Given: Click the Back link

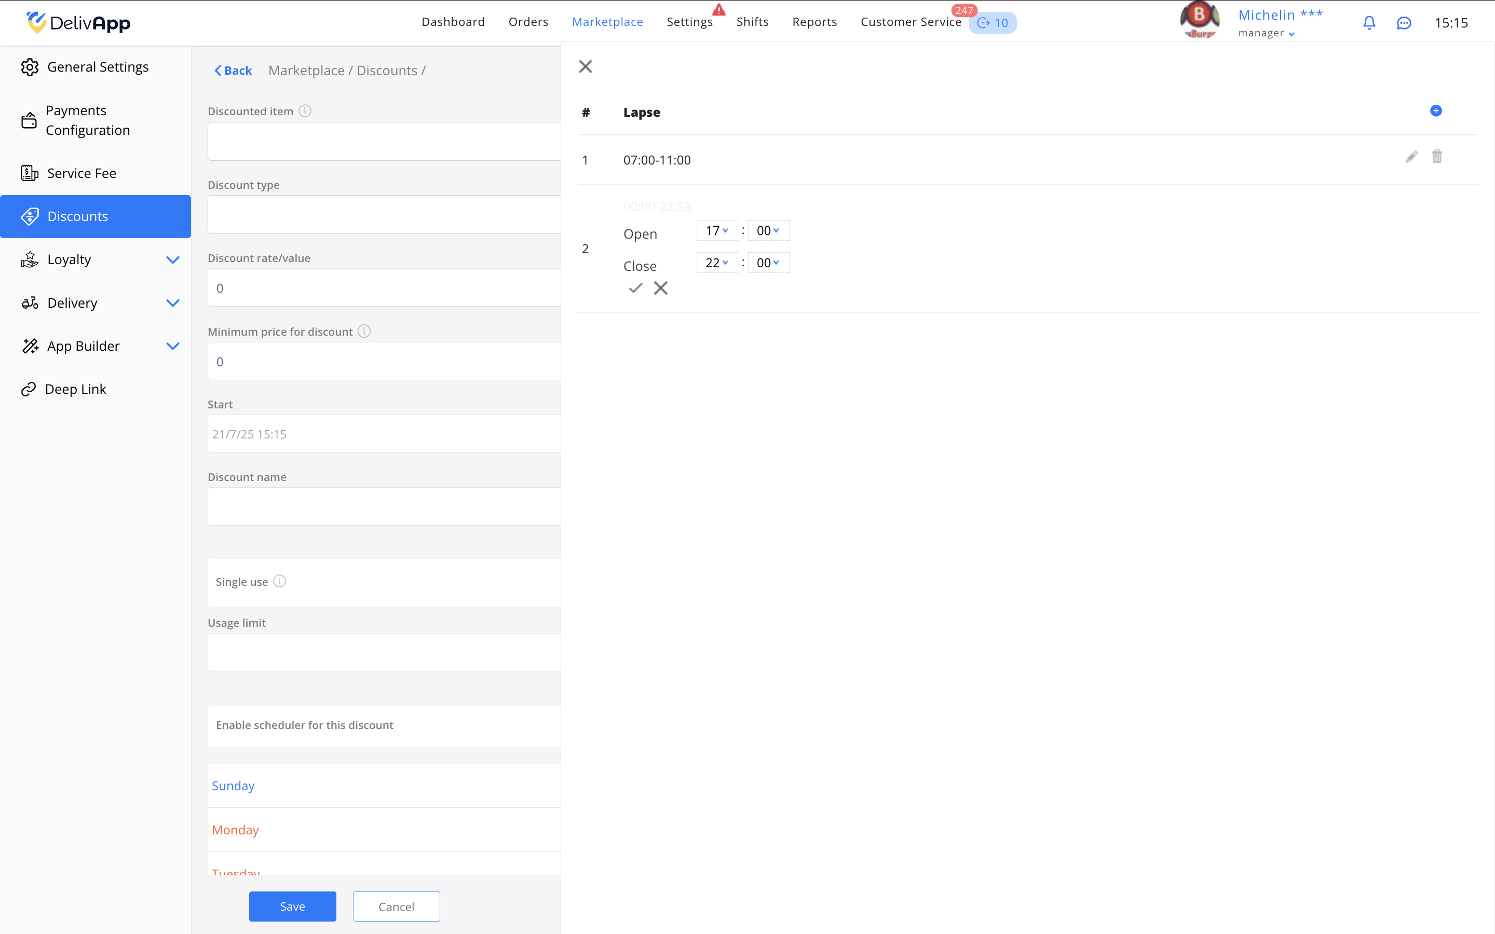Looking at the screenshot, I should tap(233, 71).
